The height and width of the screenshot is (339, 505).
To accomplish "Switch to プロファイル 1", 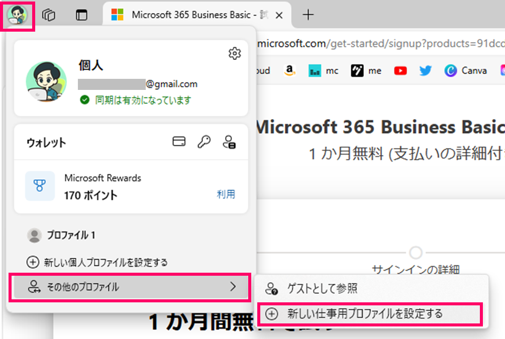I will (x=61, y=235).
